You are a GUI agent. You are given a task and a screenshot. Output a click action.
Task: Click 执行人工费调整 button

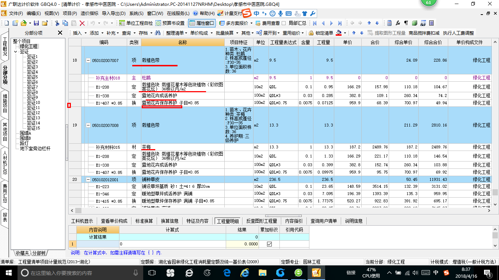point(458,33)
